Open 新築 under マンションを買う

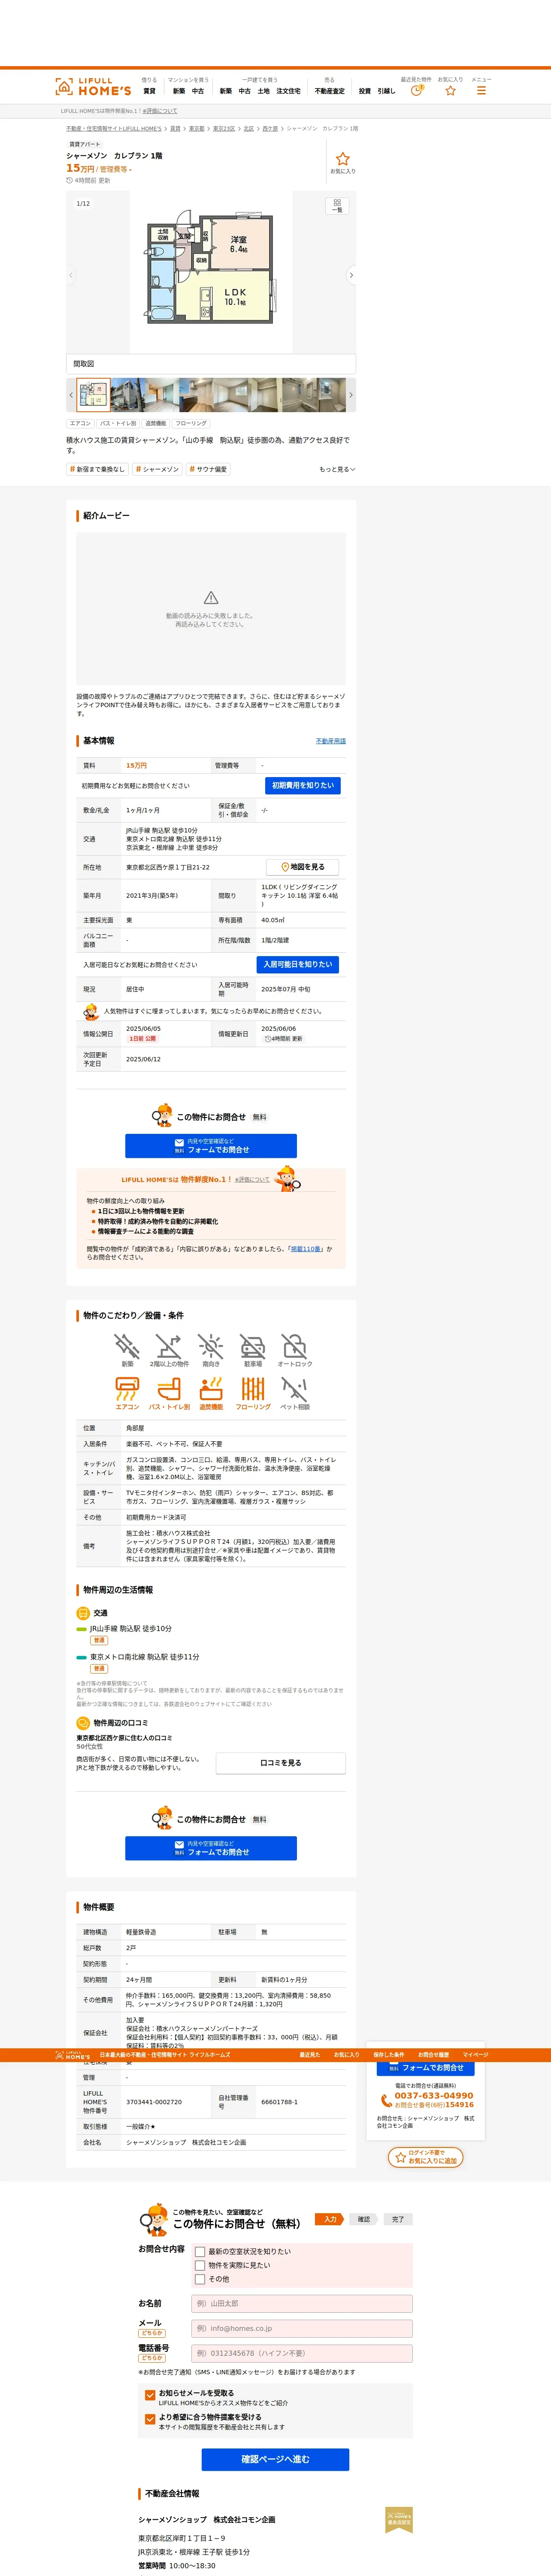coord(179,91)
